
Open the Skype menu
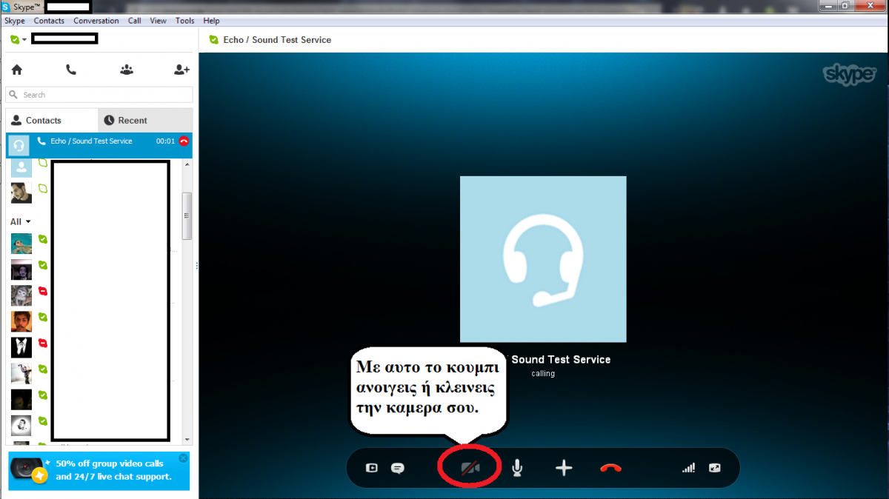pyautogui.click(x=15, y=21)
